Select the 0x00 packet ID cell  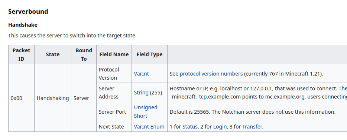21,98
